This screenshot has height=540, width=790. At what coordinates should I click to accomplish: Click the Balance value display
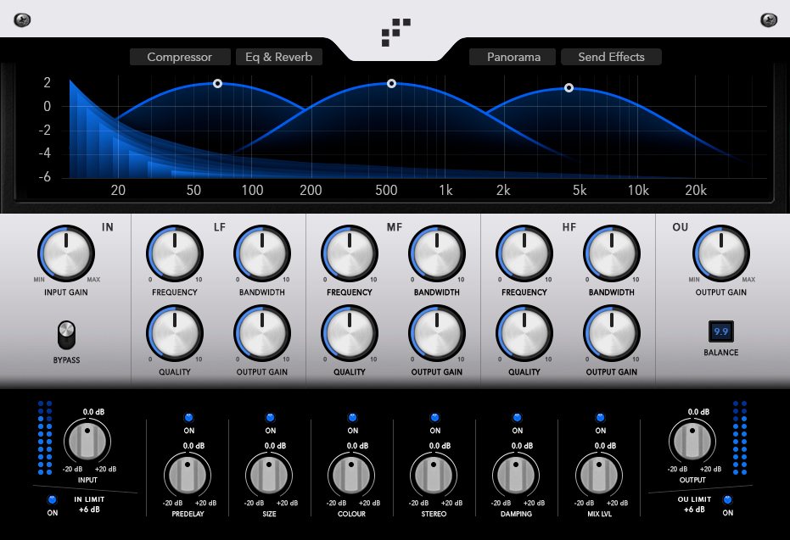720,331
